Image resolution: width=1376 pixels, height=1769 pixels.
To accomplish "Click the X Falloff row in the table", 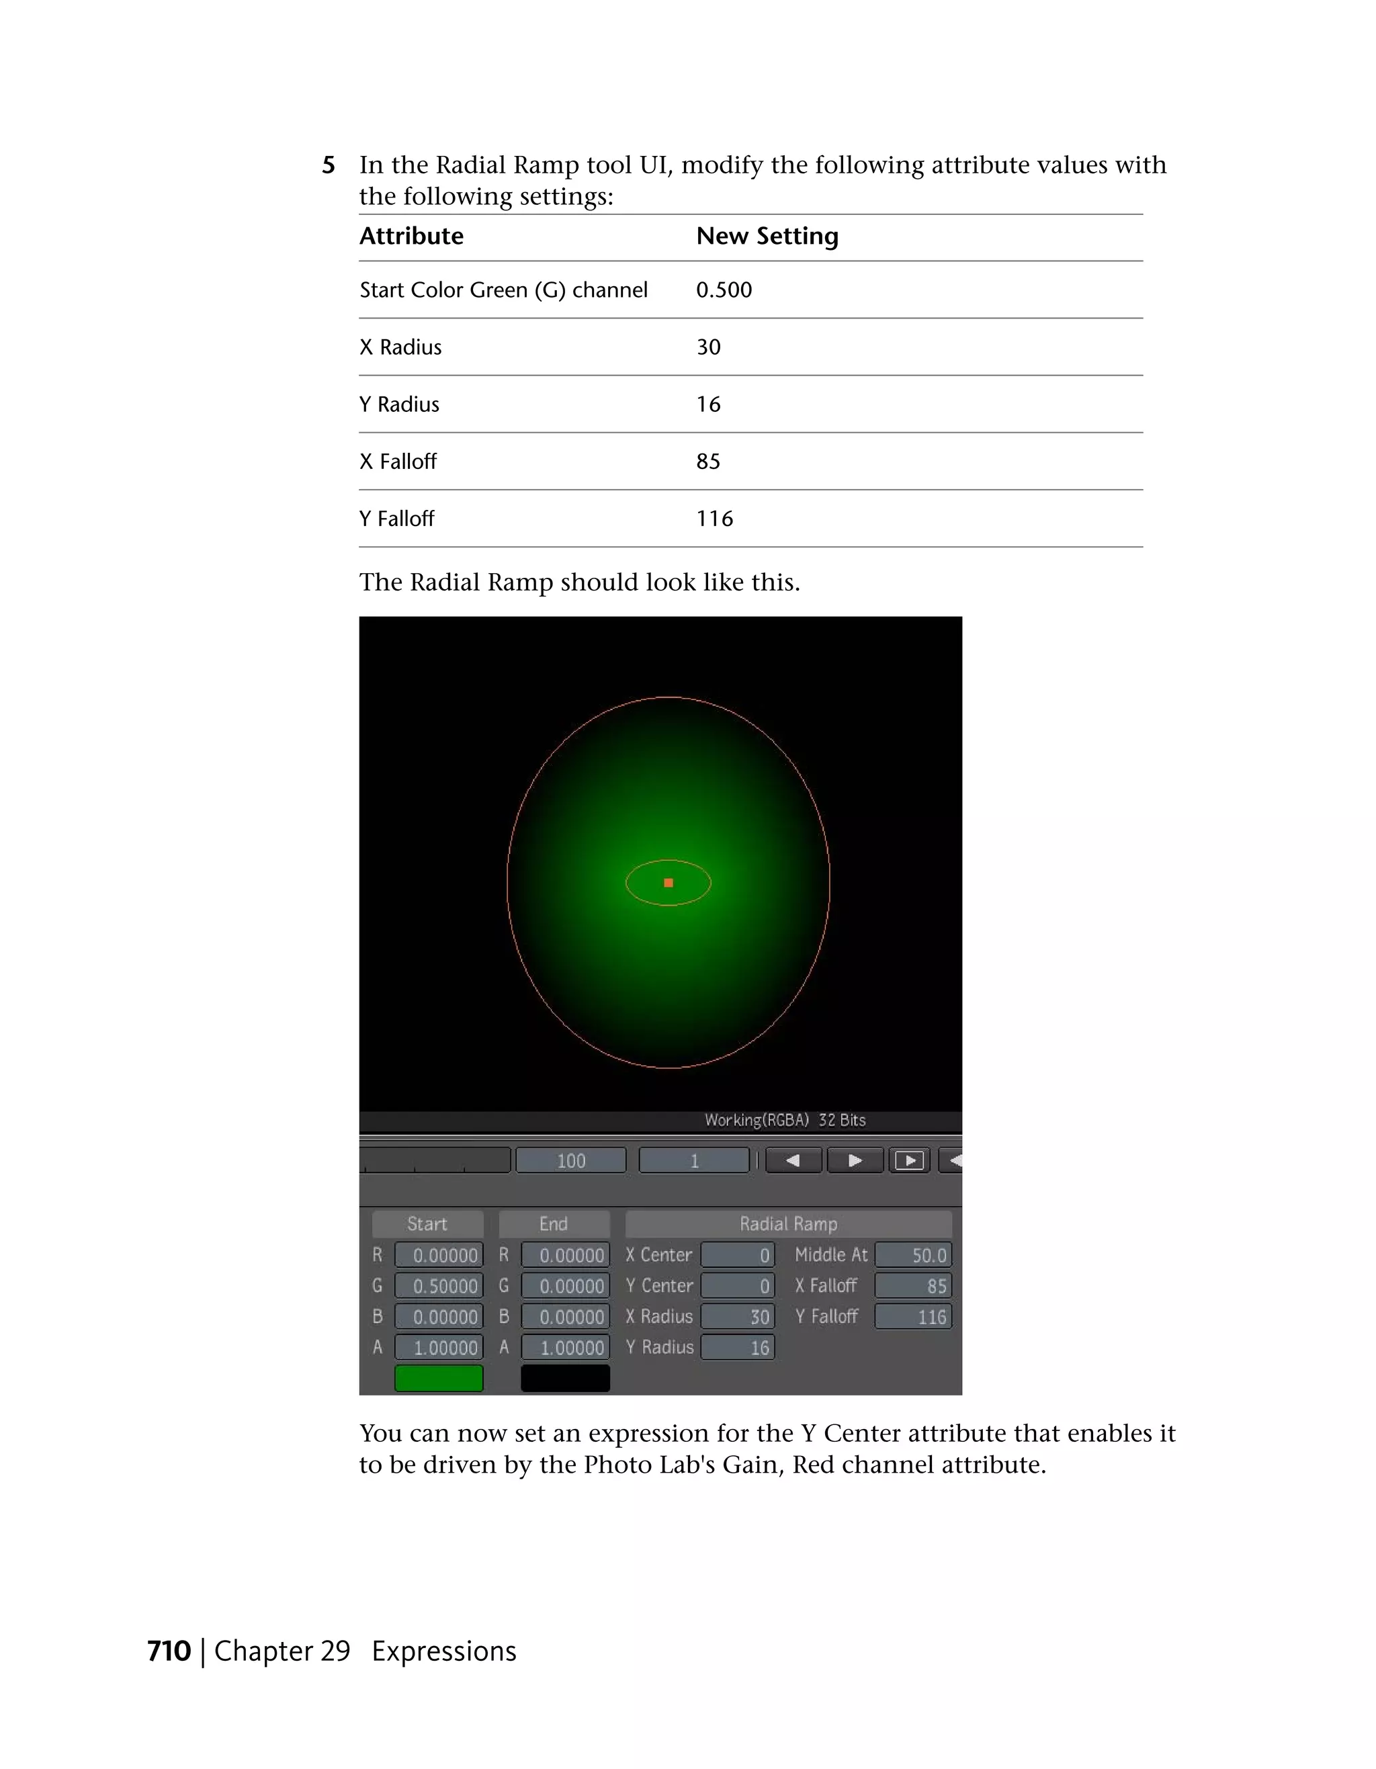I will click(x=750, y=462).
